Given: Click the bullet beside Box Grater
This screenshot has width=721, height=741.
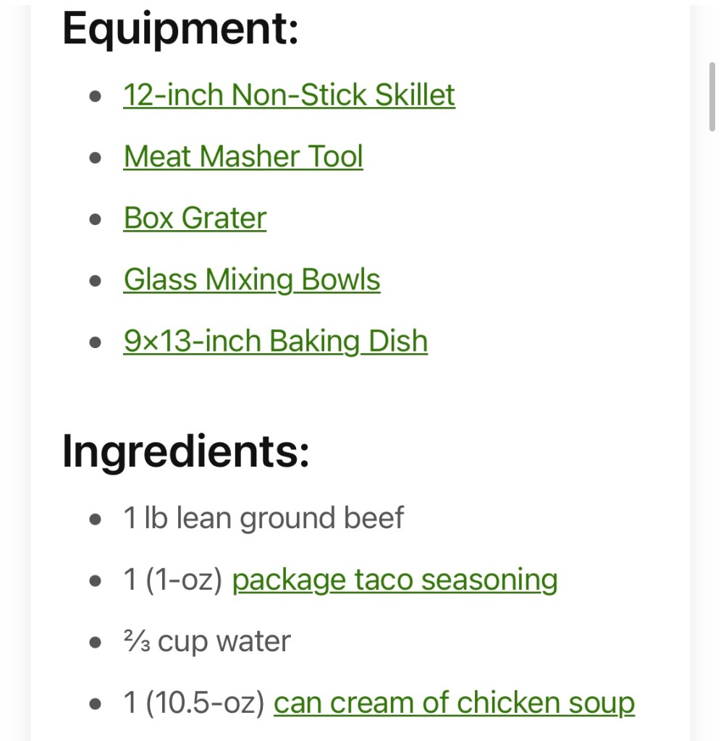Looking at the screenshot, I should pos(95,219).
